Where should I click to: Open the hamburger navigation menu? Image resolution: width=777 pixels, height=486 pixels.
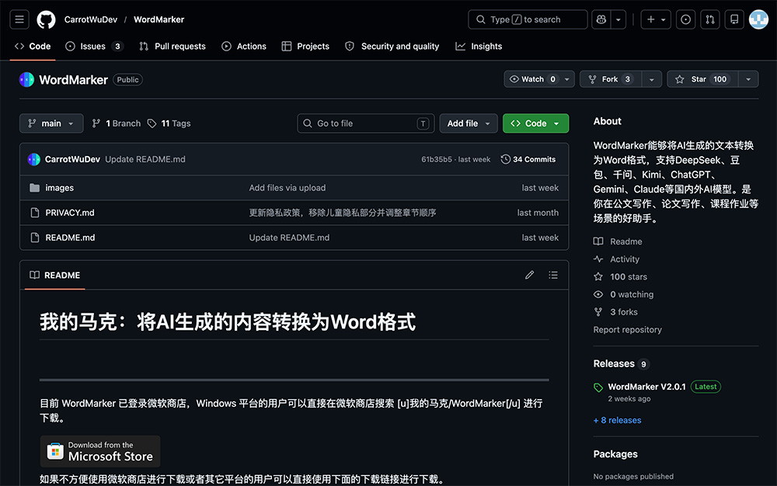(19, 19)
